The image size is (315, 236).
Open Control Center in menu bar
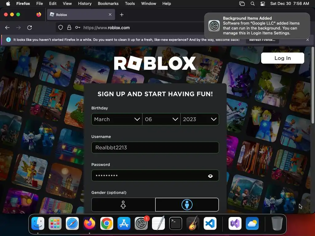pyautogui.click(x=263, y=3)
